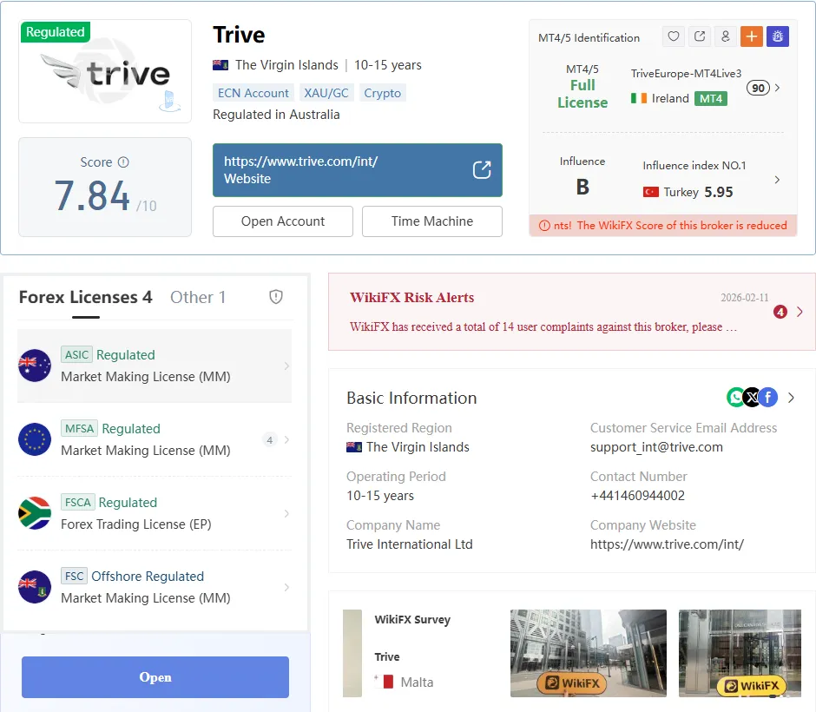
Task: Click the shield icon beside Forex Licenses
Action: [276, 297]
